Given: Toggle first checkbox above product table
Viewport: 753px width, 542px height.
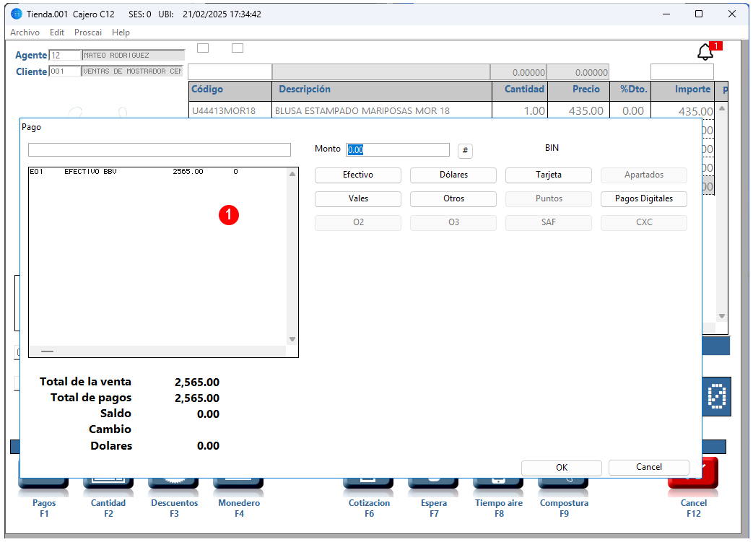Looking at the screenshot, I should 203,48.
